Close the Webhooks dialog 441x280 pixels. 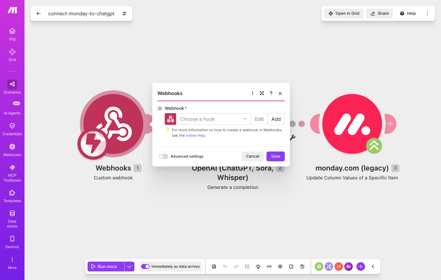[x=280, y=93]
